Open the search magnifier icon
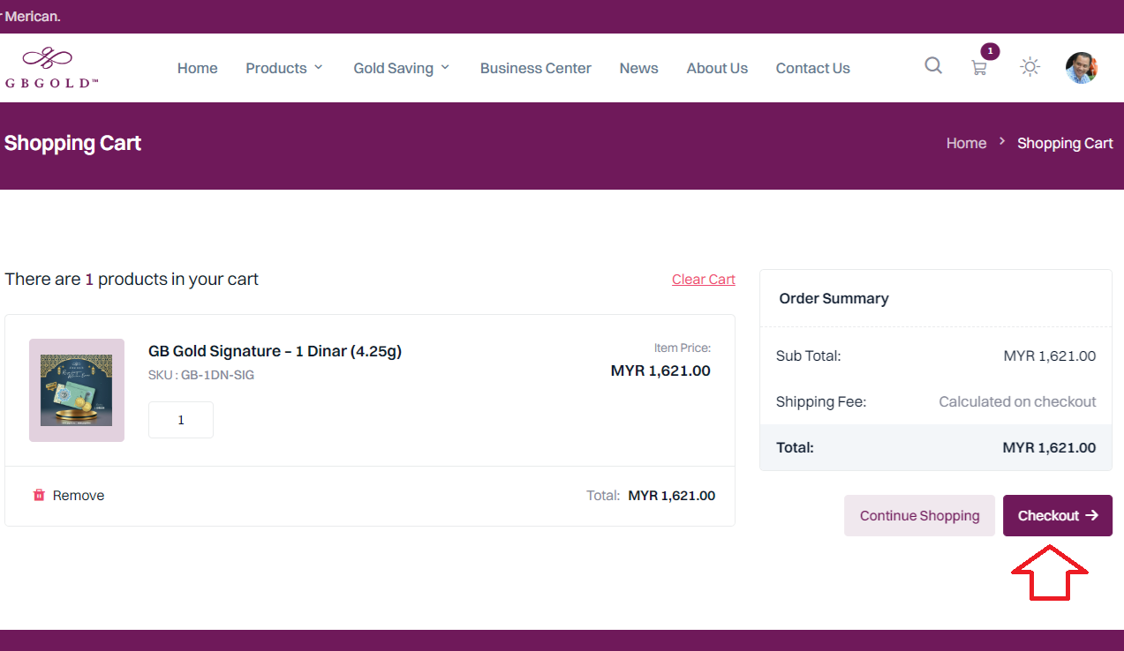This screenshot has height=651, width=1124. click(933, 65)
